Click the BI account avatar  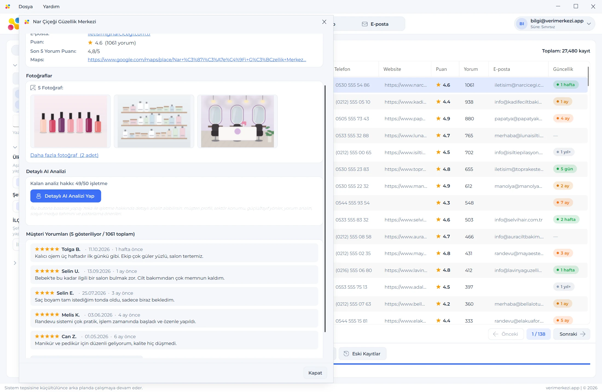point(522,24)
